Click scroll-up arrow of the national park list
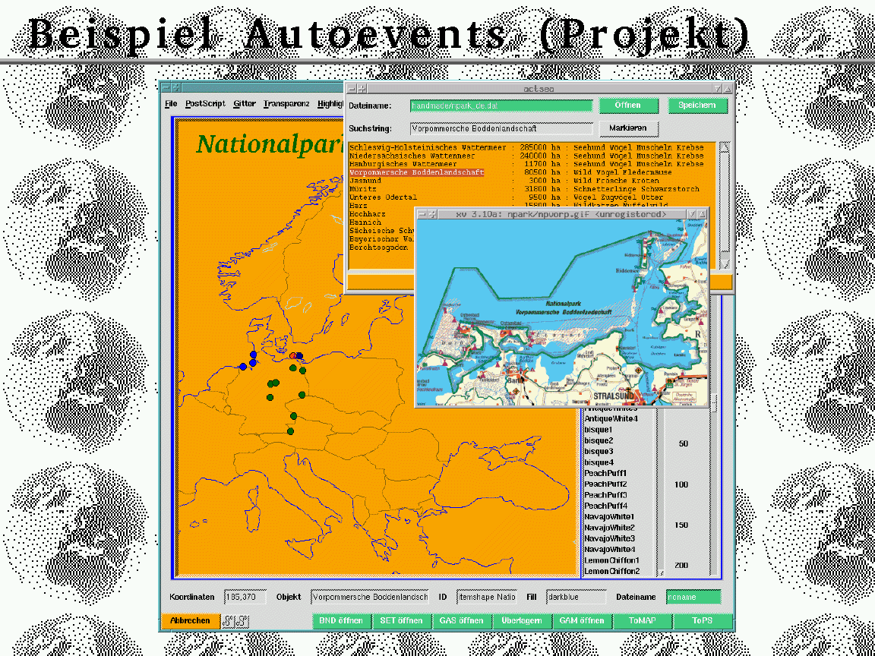Viewport: 875px width, 656px height. click(x=725, y=147)
